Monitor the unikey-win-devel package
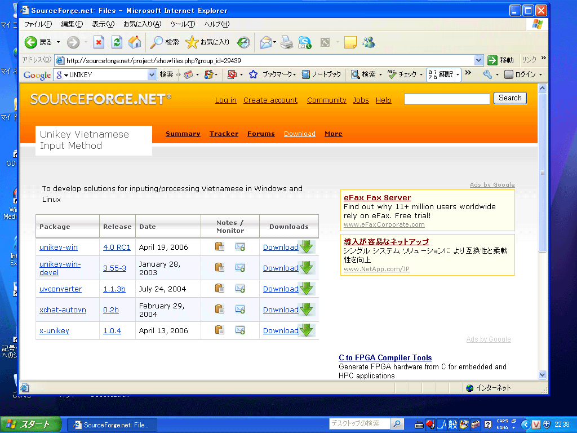The width and height of the screenshot is (577, 433). pos(240,268)
